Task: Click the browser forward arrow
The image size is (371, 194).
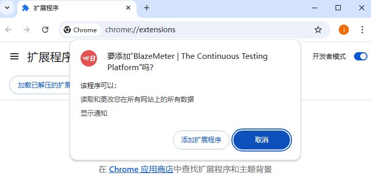Action: pyautogui.click(x=27, y=30)
